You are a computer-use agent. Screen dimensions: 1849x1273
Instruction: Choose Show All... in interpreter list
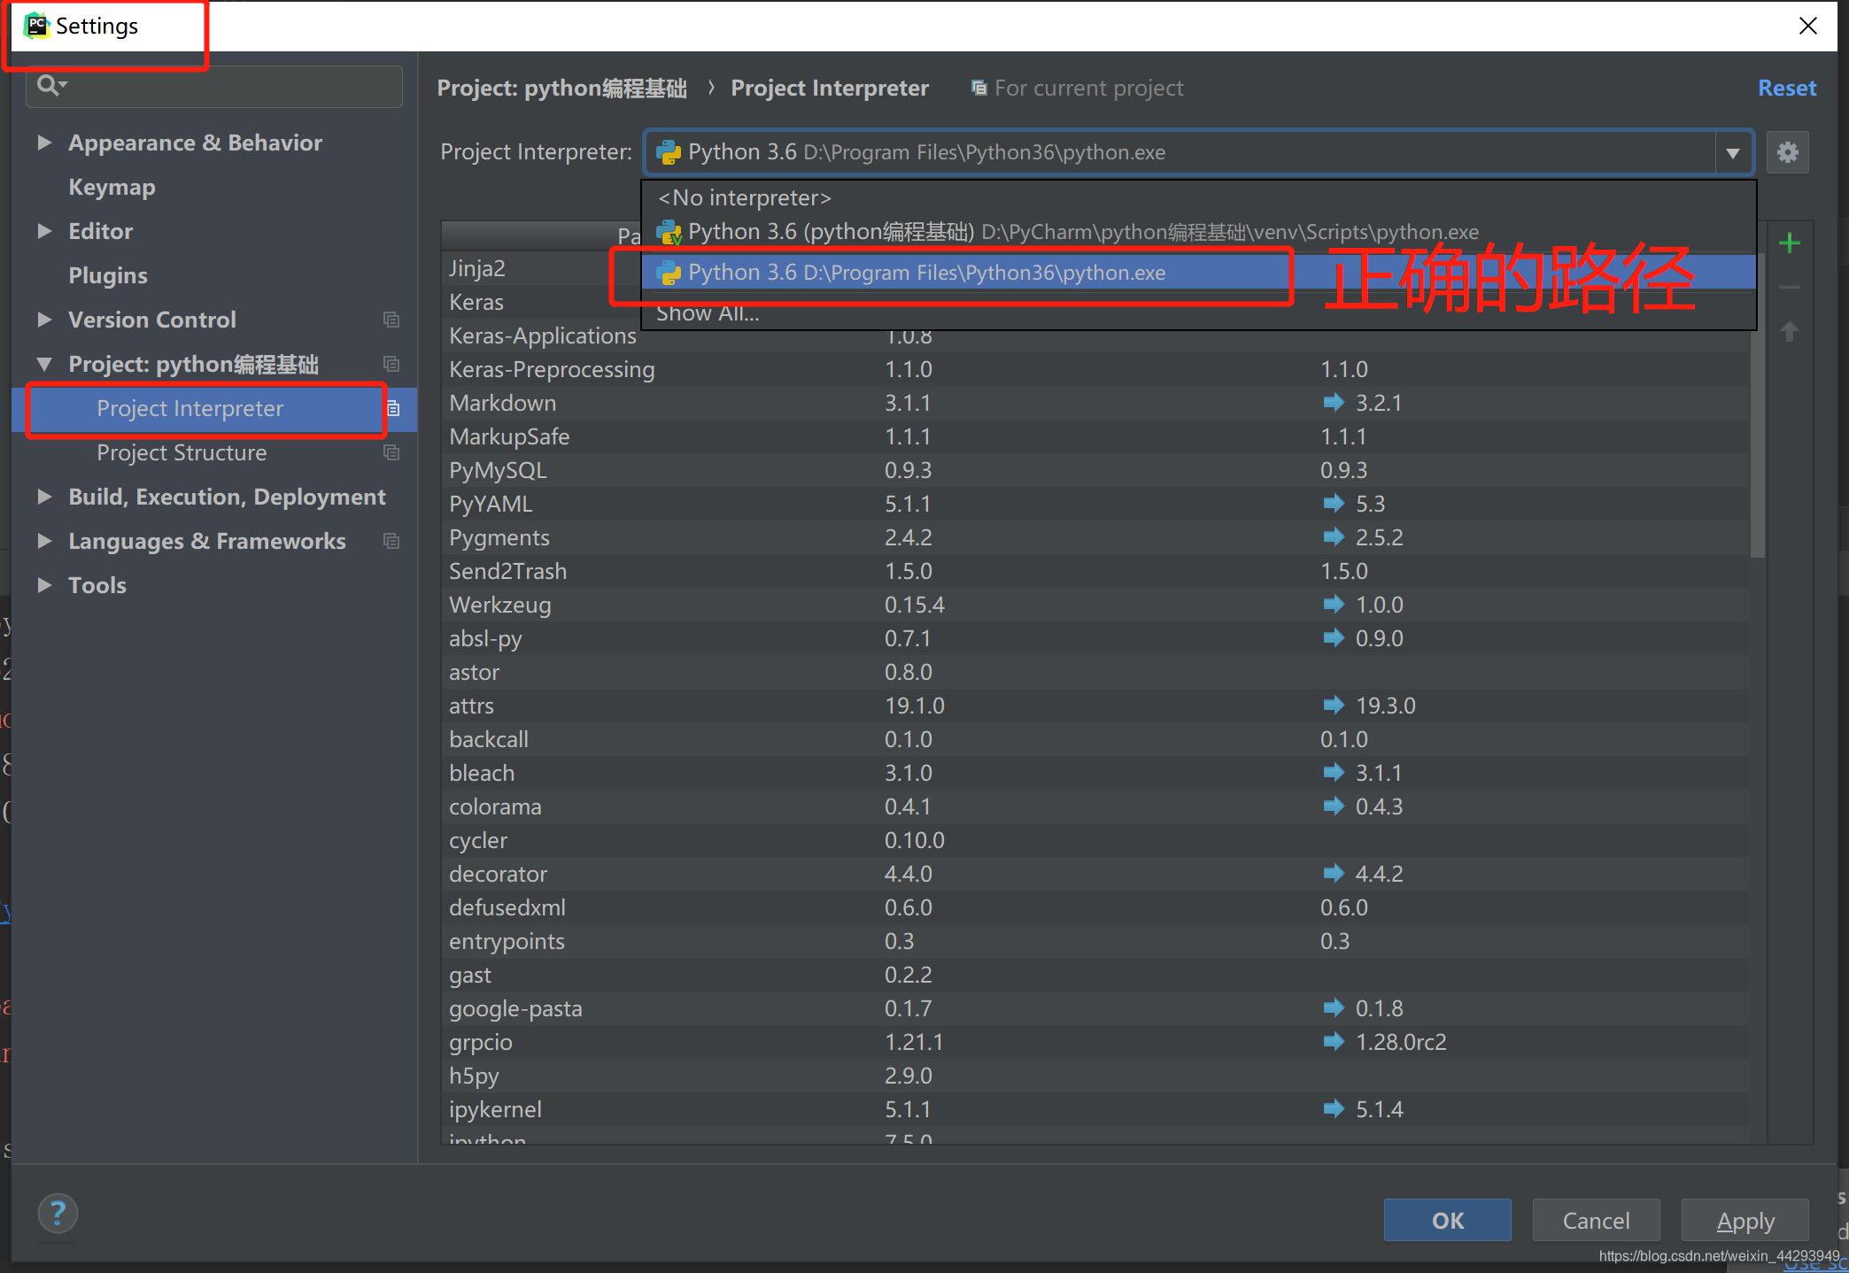coord(1199,312)
